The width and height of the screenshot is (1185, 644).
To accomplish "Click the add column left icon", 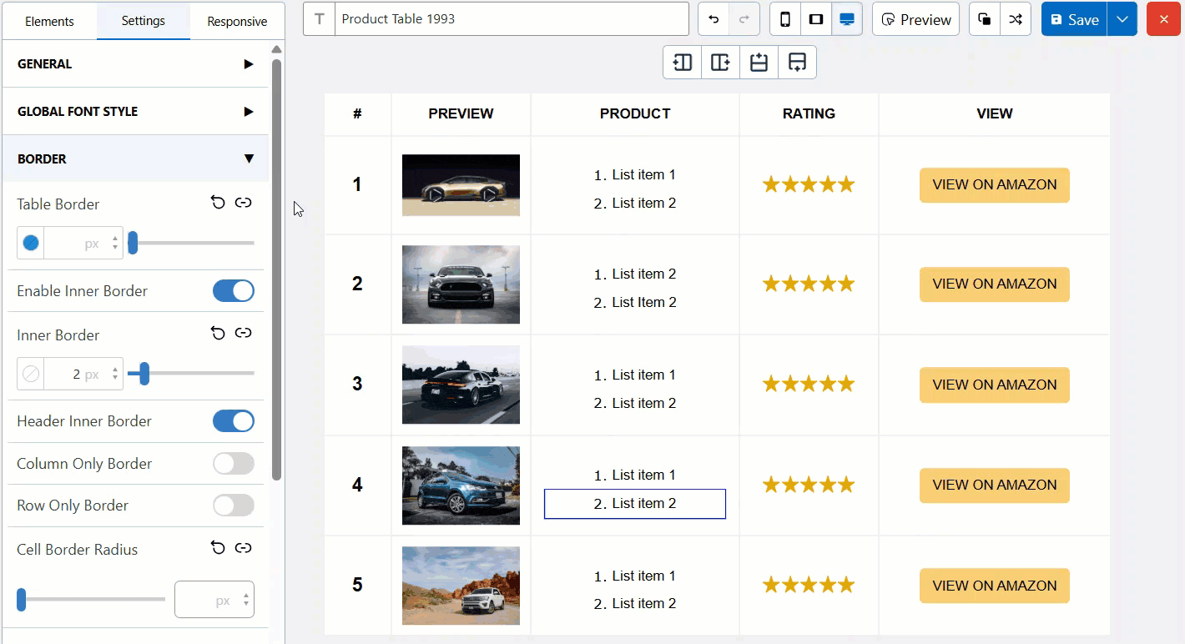I will [683, 63].
